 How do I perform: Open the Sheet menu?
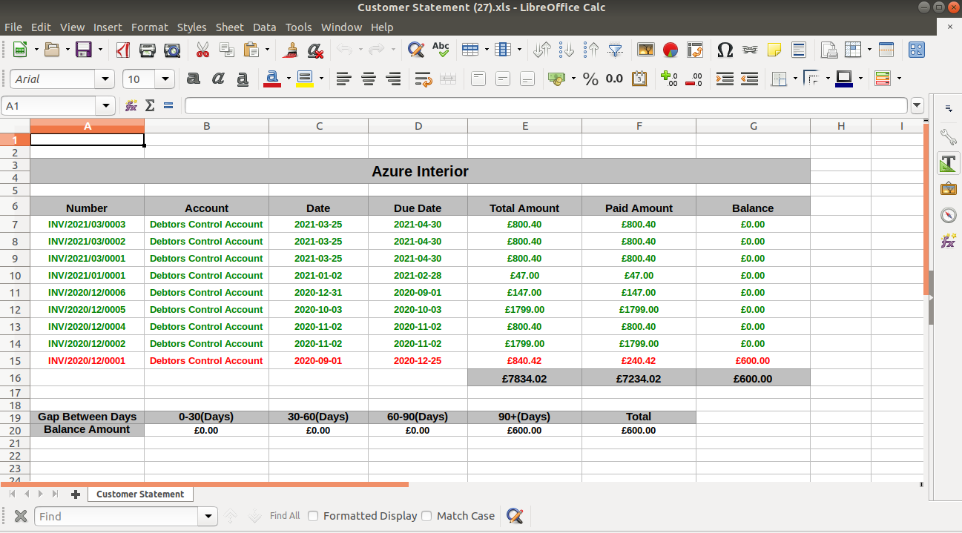click(x=229, y=27)
